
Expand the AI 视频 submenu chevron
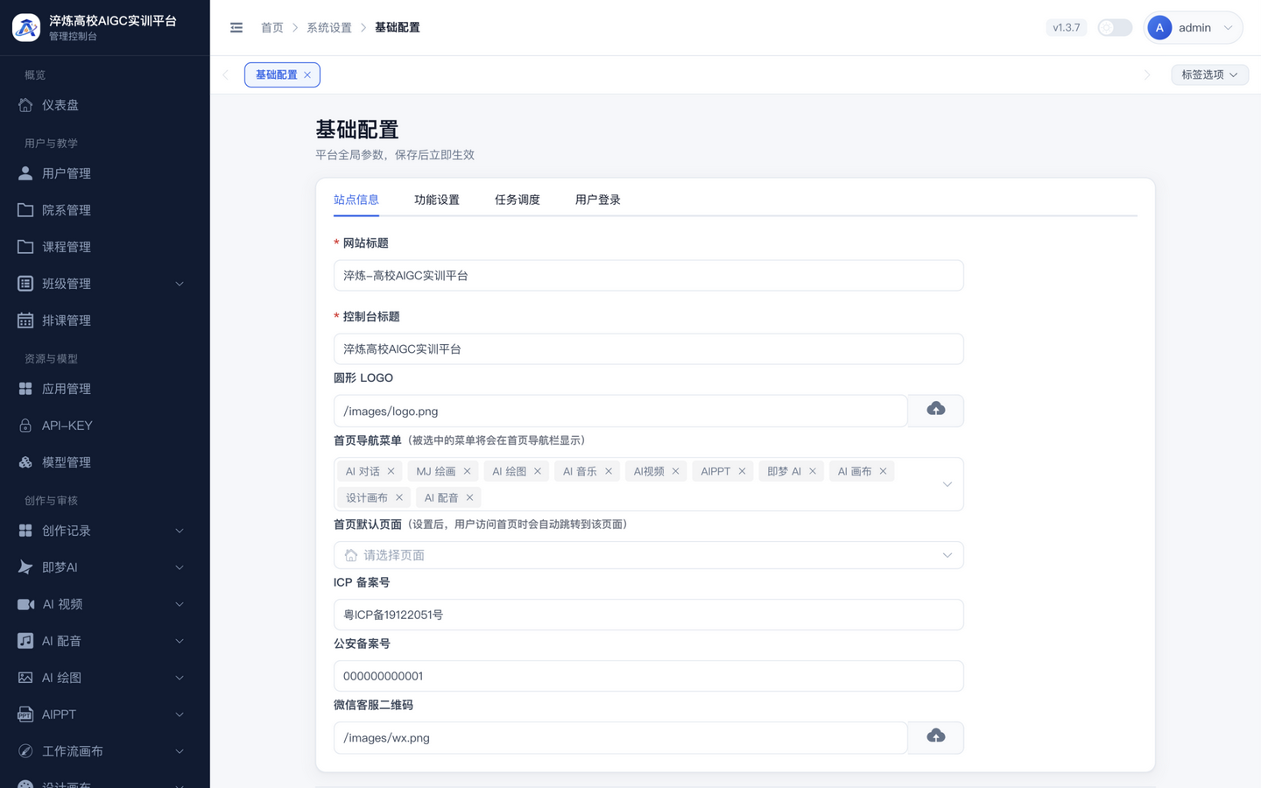tap(180, 604)
